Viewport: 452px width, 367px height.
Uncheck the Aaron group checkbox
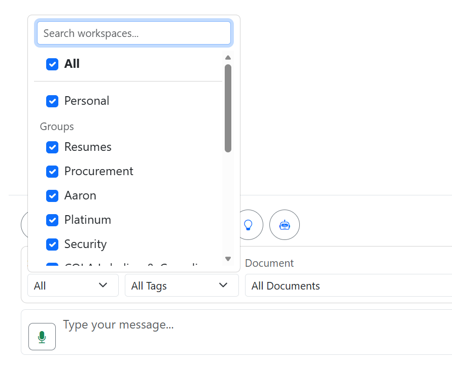coord(52,196)
